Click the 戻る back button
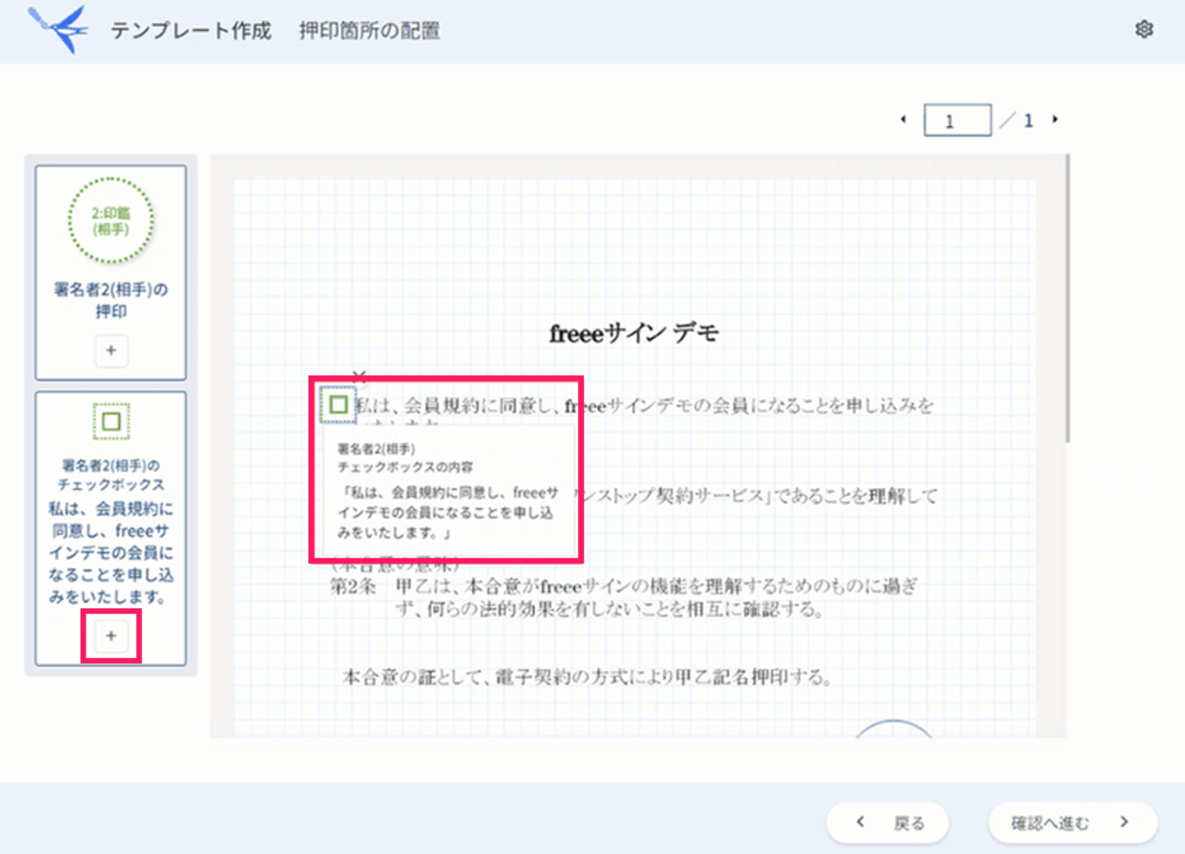The width and height of the screenshot is (1185, 854). pos(887,823)
